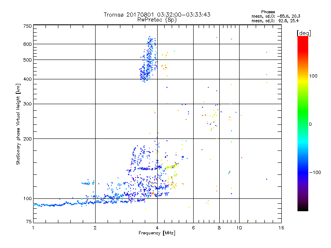Click the colorbar label '-100'
The width and height of the screenshot is (331, 248).
[x=315, y=172]
